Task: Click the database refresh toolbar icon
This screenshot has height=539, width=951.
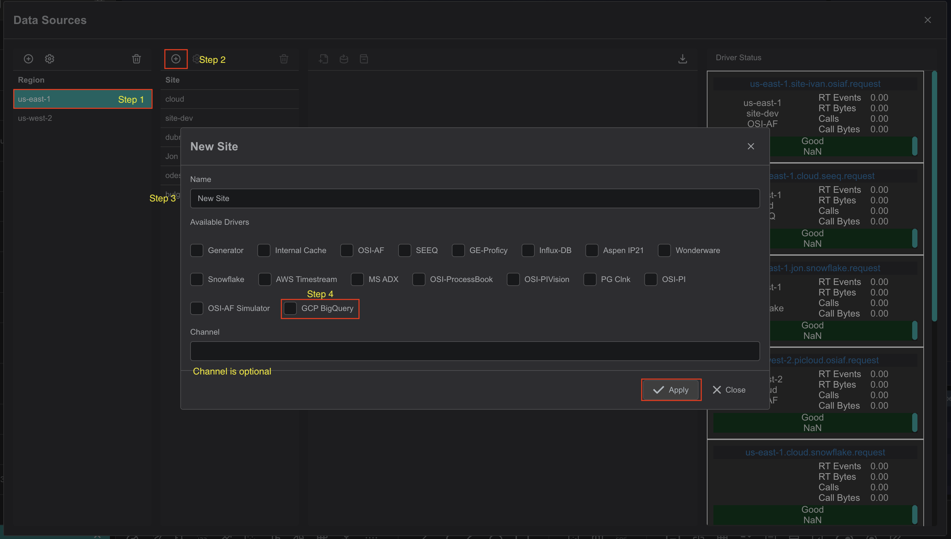Action: click(344, 59)
